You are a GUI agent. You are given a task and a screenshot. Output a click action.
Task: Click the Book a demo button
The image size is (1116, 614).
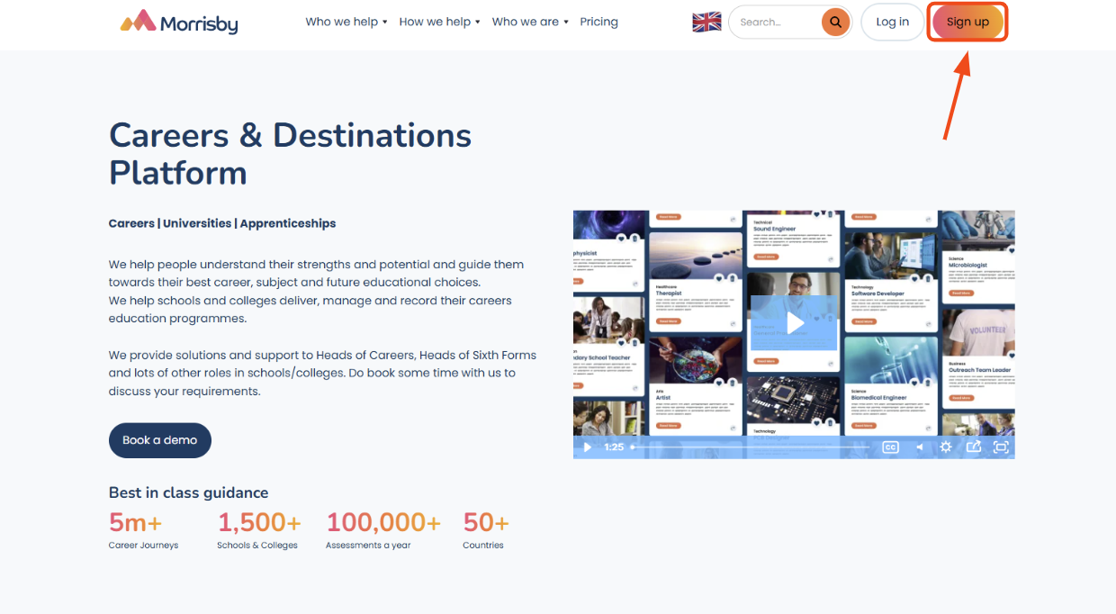160,440
